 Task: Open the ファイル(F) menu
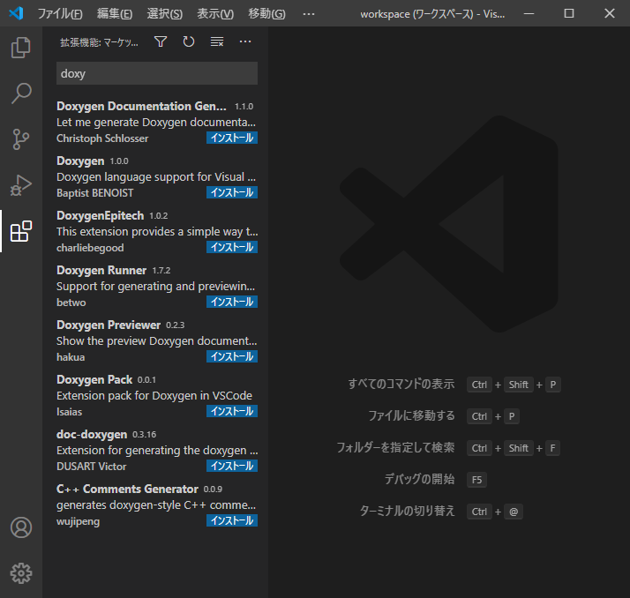point(60,13)
